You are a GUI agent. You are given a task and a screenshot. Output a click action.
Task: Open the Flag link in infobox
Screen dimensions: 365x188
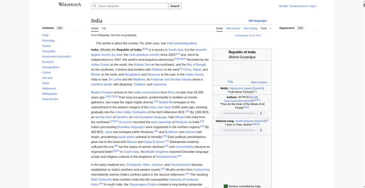coord(230,82)
